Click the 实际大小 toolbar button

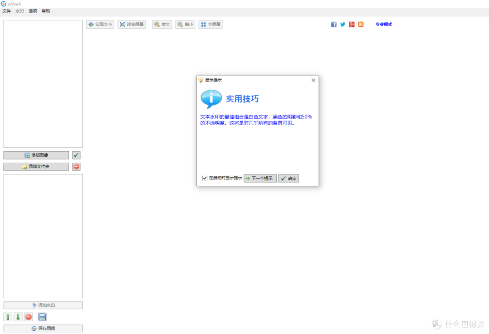[100, 24]
